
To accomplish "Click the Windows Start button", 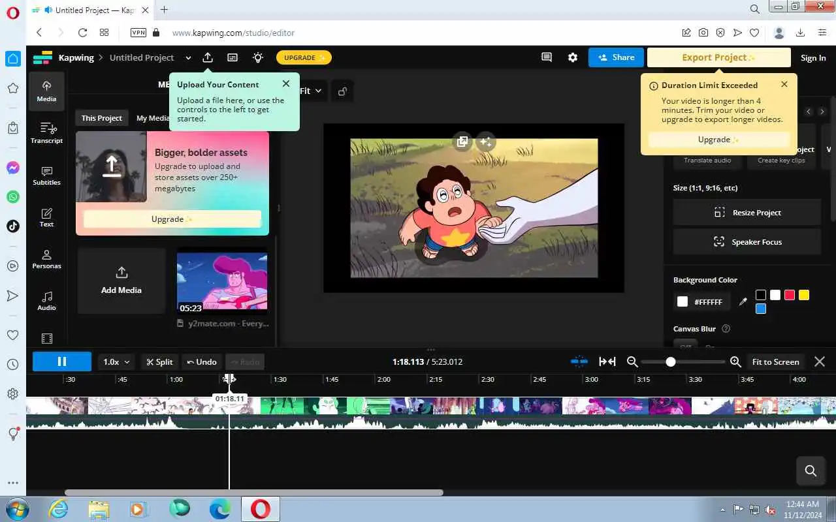I will click(16, 509).
